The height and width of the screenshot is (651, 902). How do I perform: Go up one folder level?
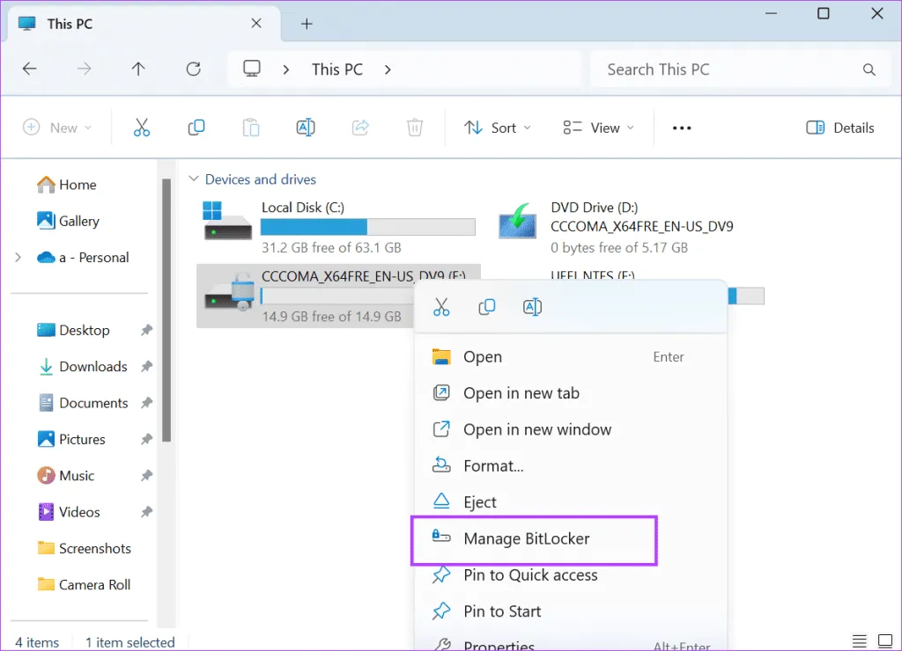click(138, 69)
